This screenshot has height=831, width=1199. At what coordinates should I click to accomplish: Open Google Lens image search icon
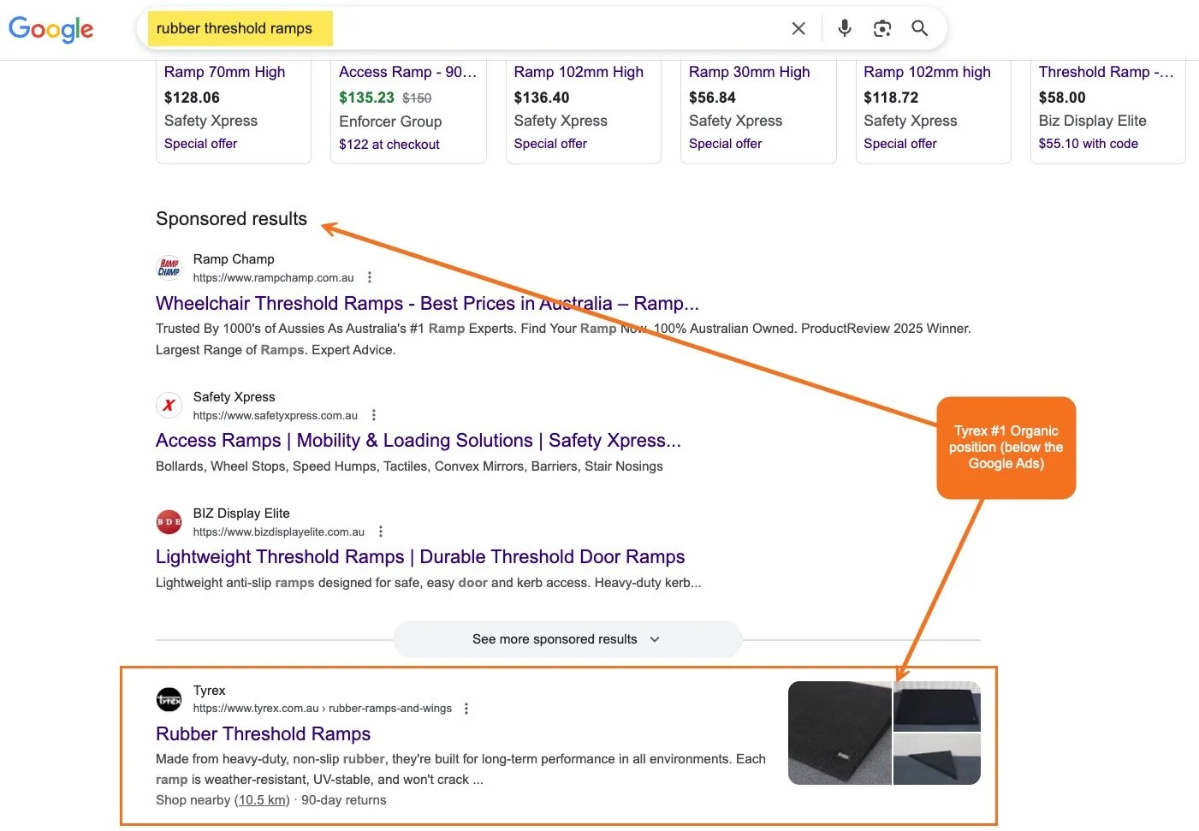coord(882,28)
